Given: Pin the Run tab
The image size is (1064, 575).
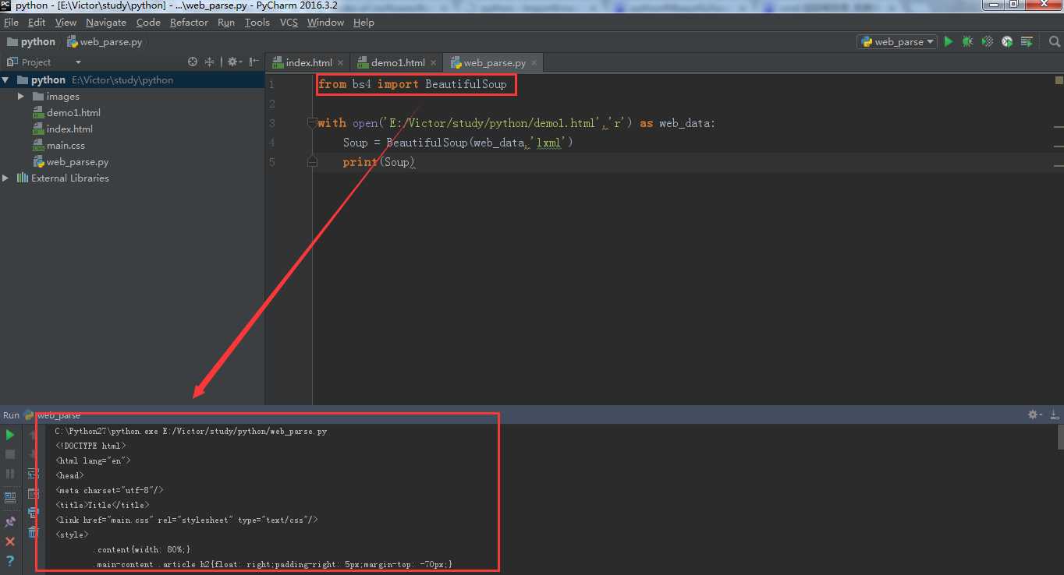Looking at the screenshot, I should click(10, 521).
